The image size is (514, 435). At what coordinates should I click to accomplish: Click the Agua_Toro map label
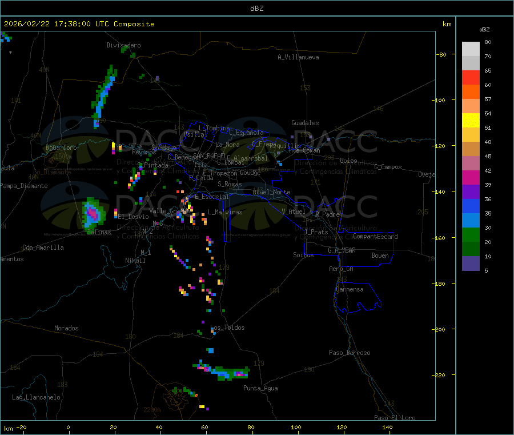tap(61, 147)
